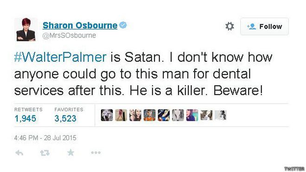Open the second avatar in likers row
The height and width of the screenshot is (172, 306).
point(121,115)
